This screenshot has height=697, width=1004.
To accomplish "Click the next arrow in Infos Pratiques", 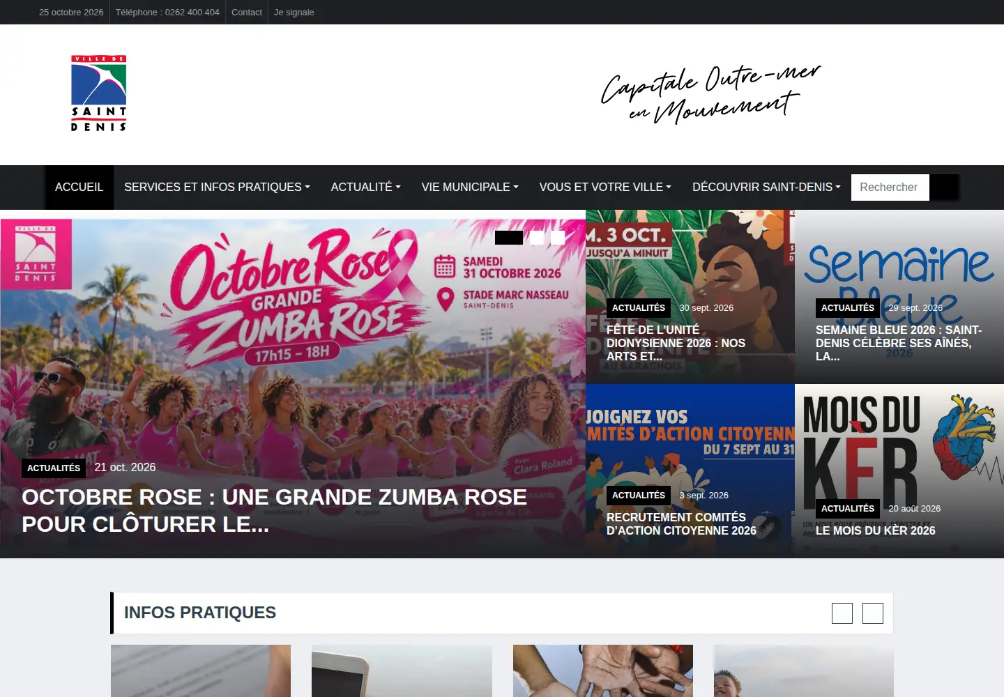I will pos(873,613).
